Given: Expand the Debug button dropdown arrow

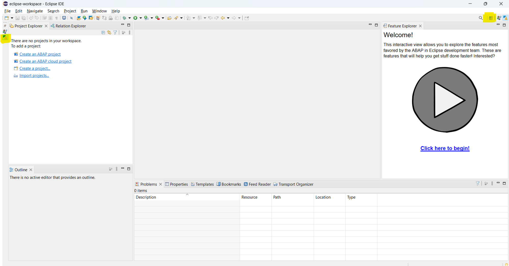Looking at the screenshot, I should tap(130, 18).
